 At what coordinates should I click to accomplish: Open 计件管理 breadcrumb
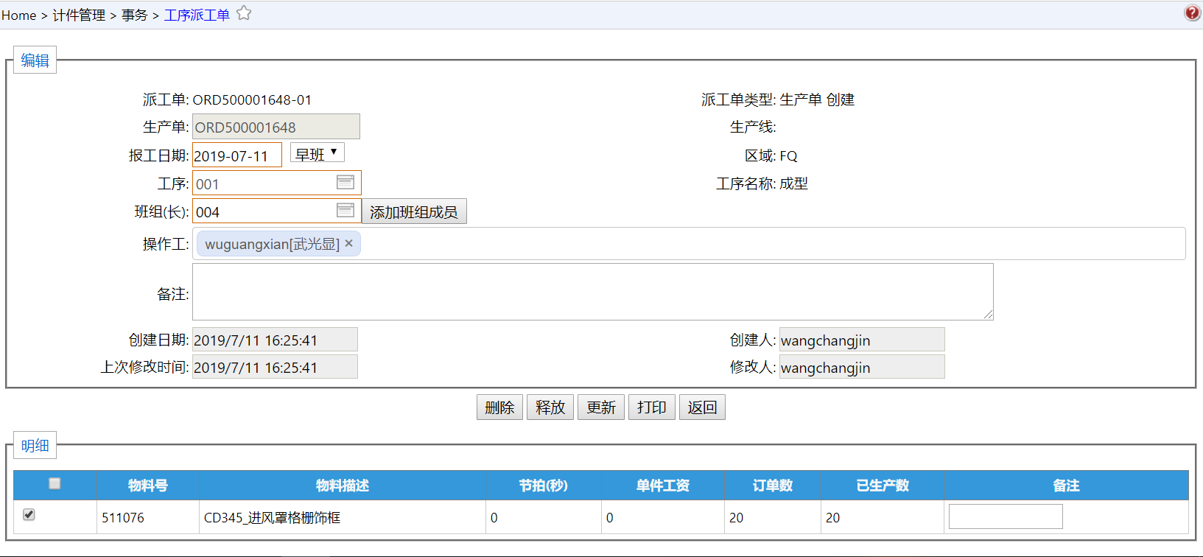coord(79,15)
